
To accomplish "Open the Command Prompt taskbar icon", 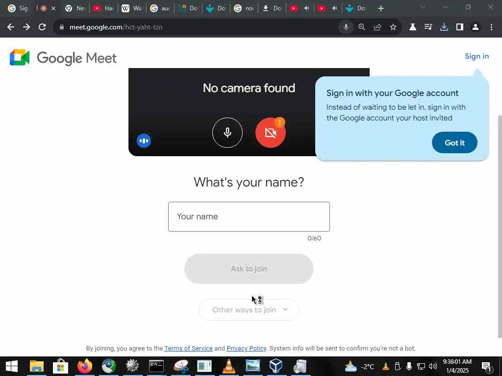I will pyautogui.click(x=156, y=366).
